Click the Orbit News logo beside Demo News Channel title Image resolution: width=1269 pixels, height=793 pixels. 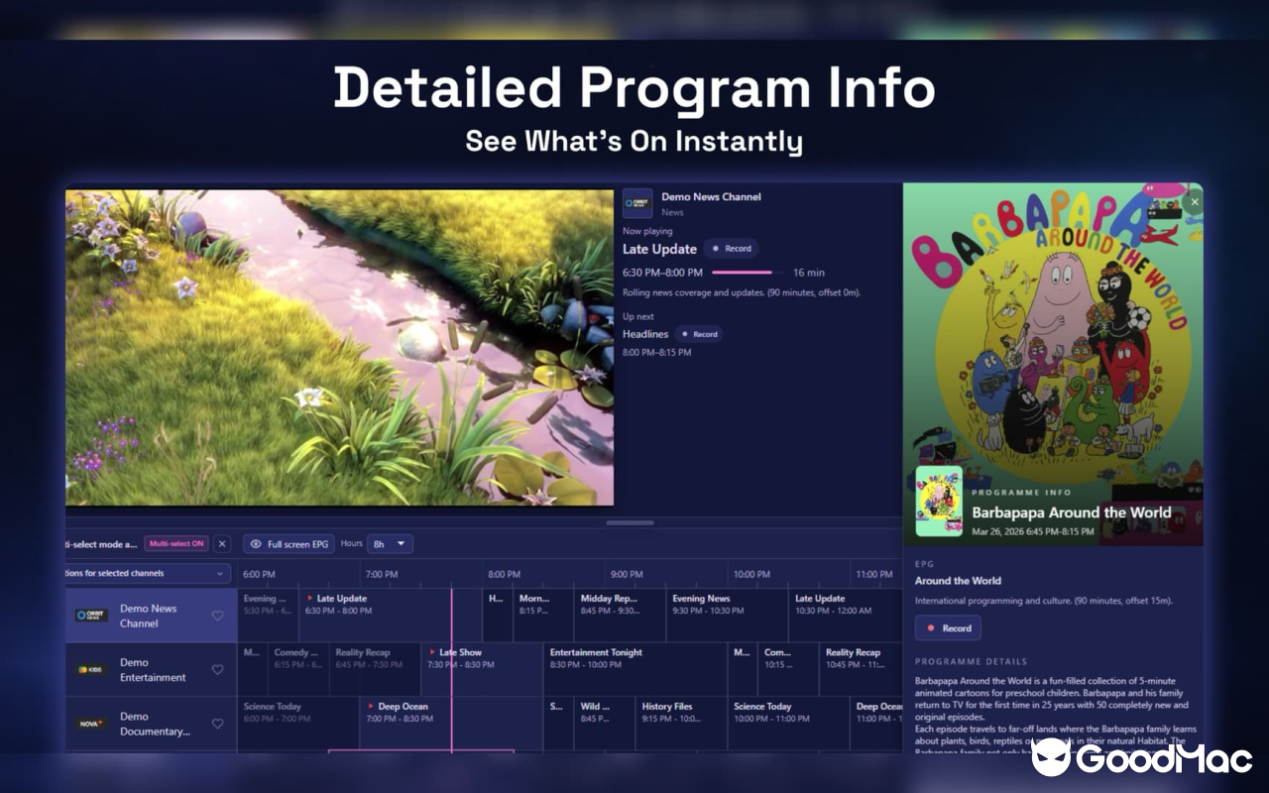tap(637, 203)
